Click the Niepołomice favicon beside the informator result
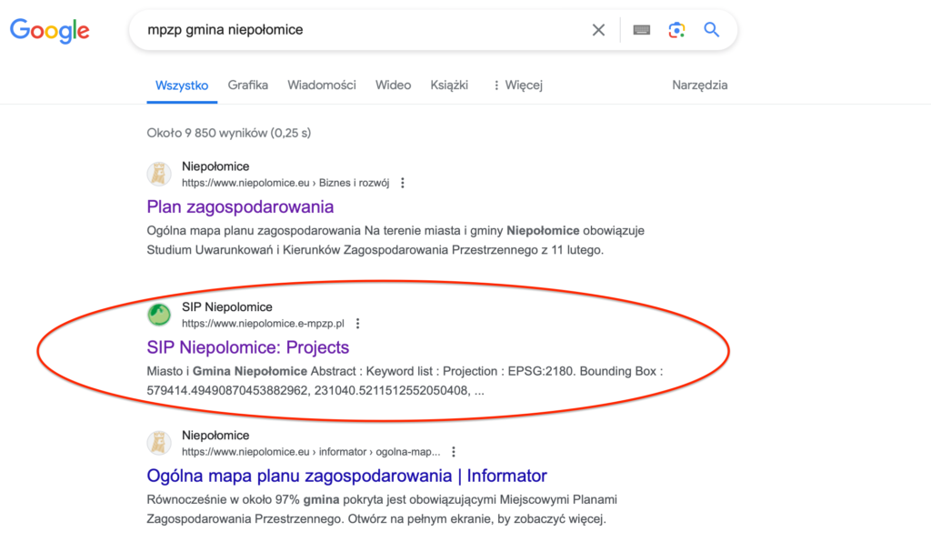This screenshot has height=552, width=931. [x=159, y=443]
